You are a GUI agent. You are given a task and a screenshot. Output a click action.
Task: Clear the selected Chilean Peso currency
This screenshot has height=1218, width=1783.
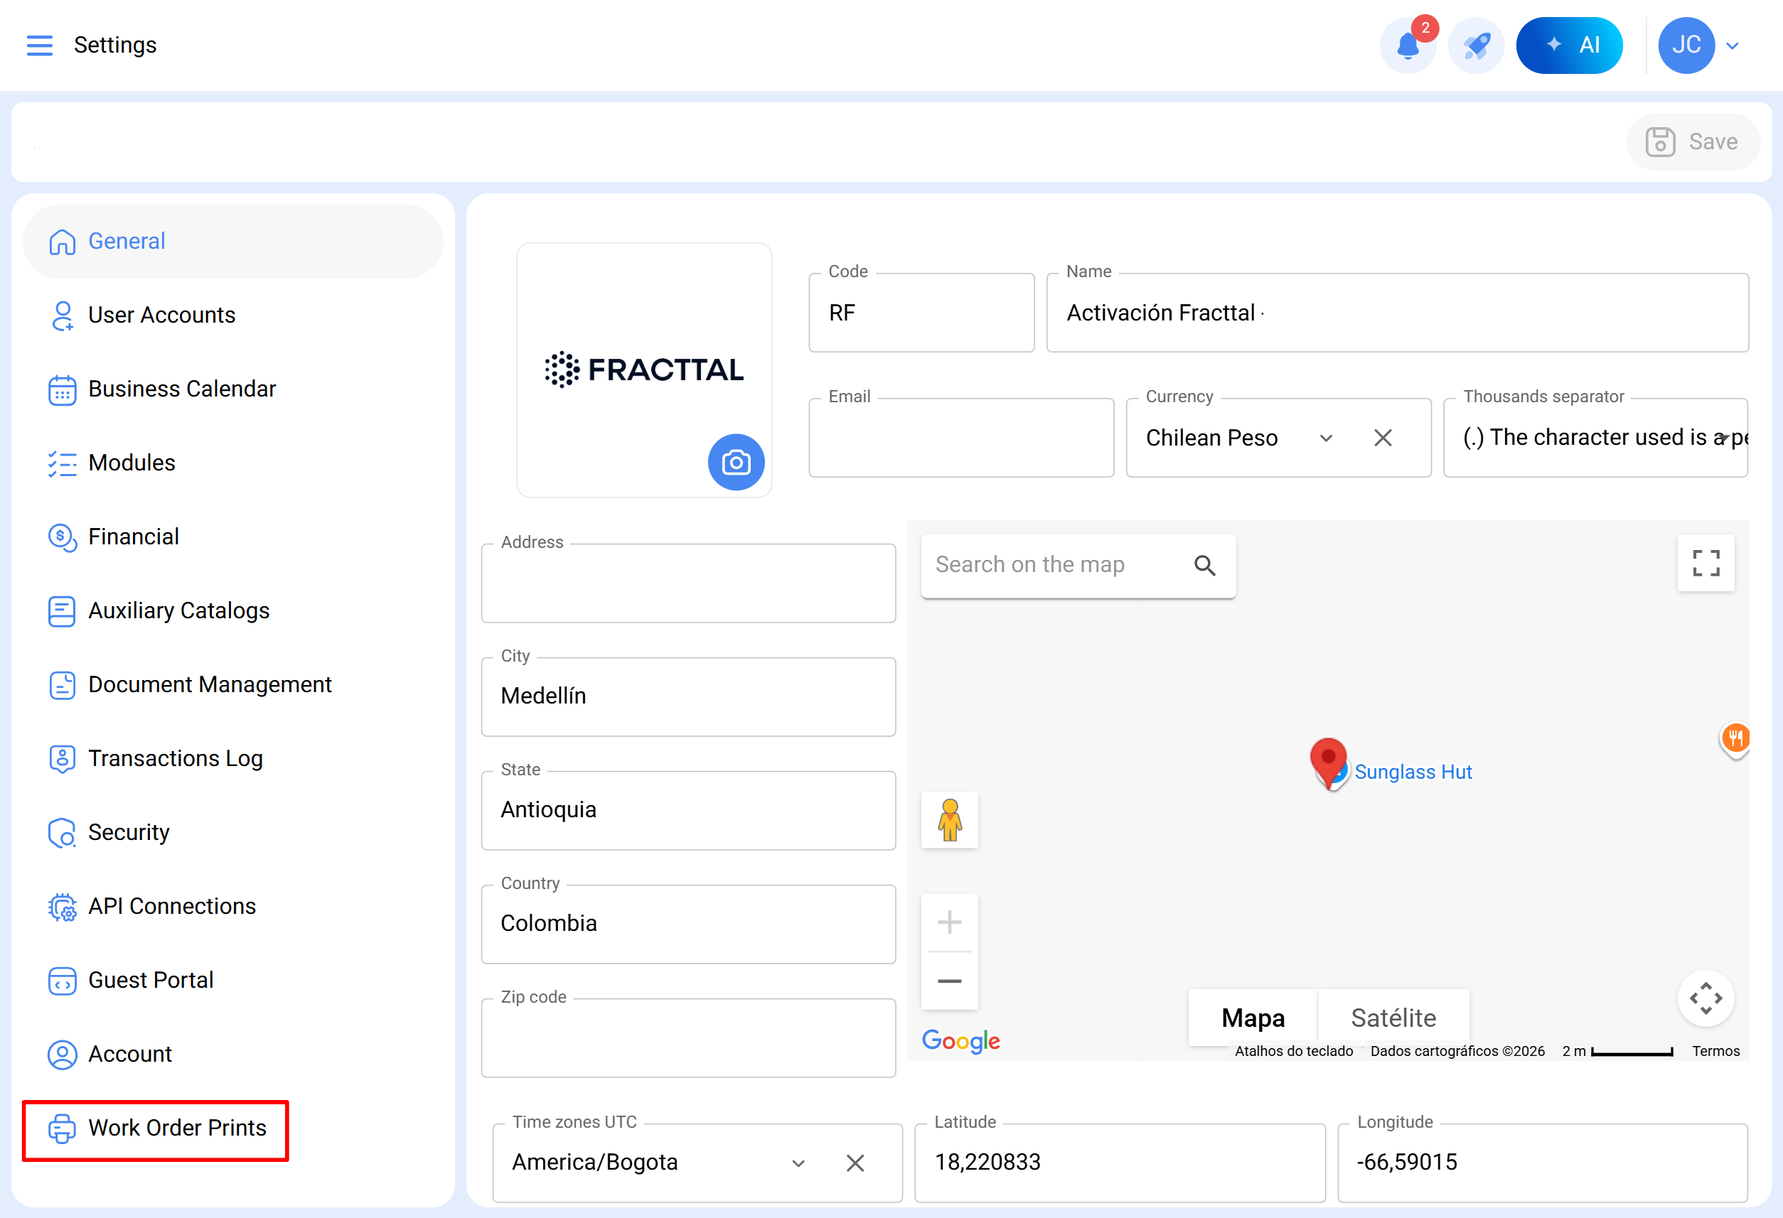[x=1383, y=437]
